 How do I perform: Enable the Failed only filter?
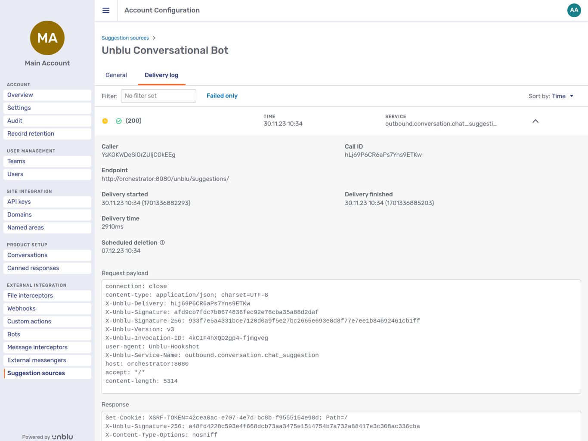tap(222, 96)
